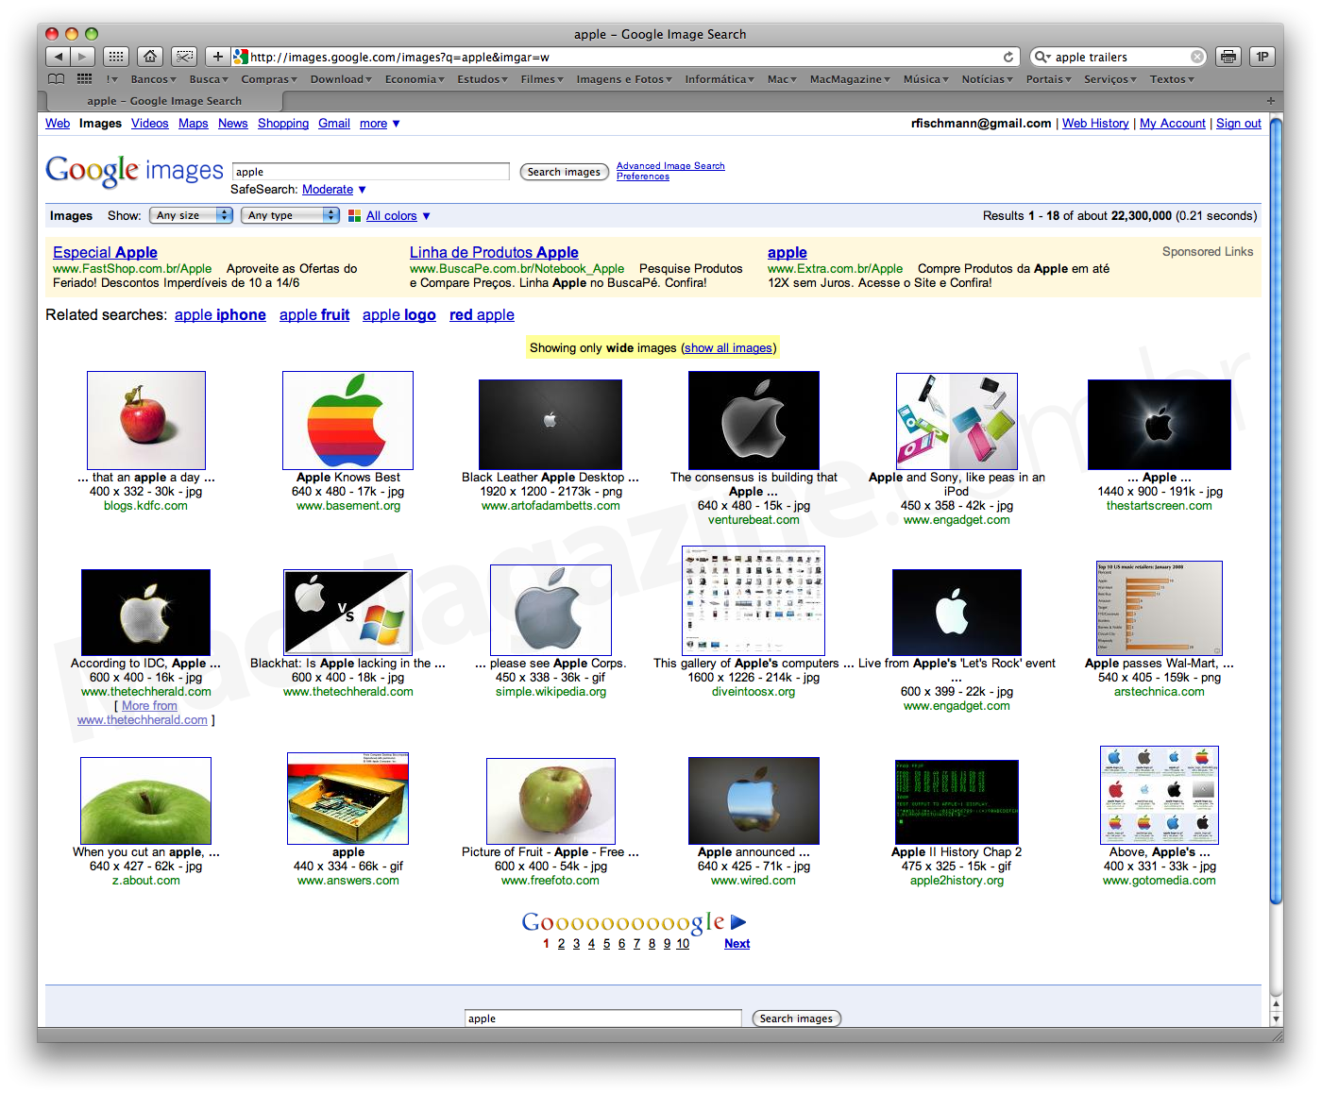Go forward with the Safari forward arrow

83,57
